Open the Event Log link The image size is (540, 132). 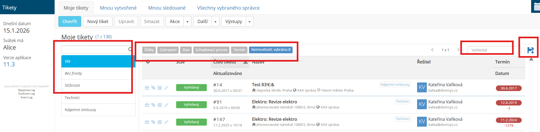26,97
